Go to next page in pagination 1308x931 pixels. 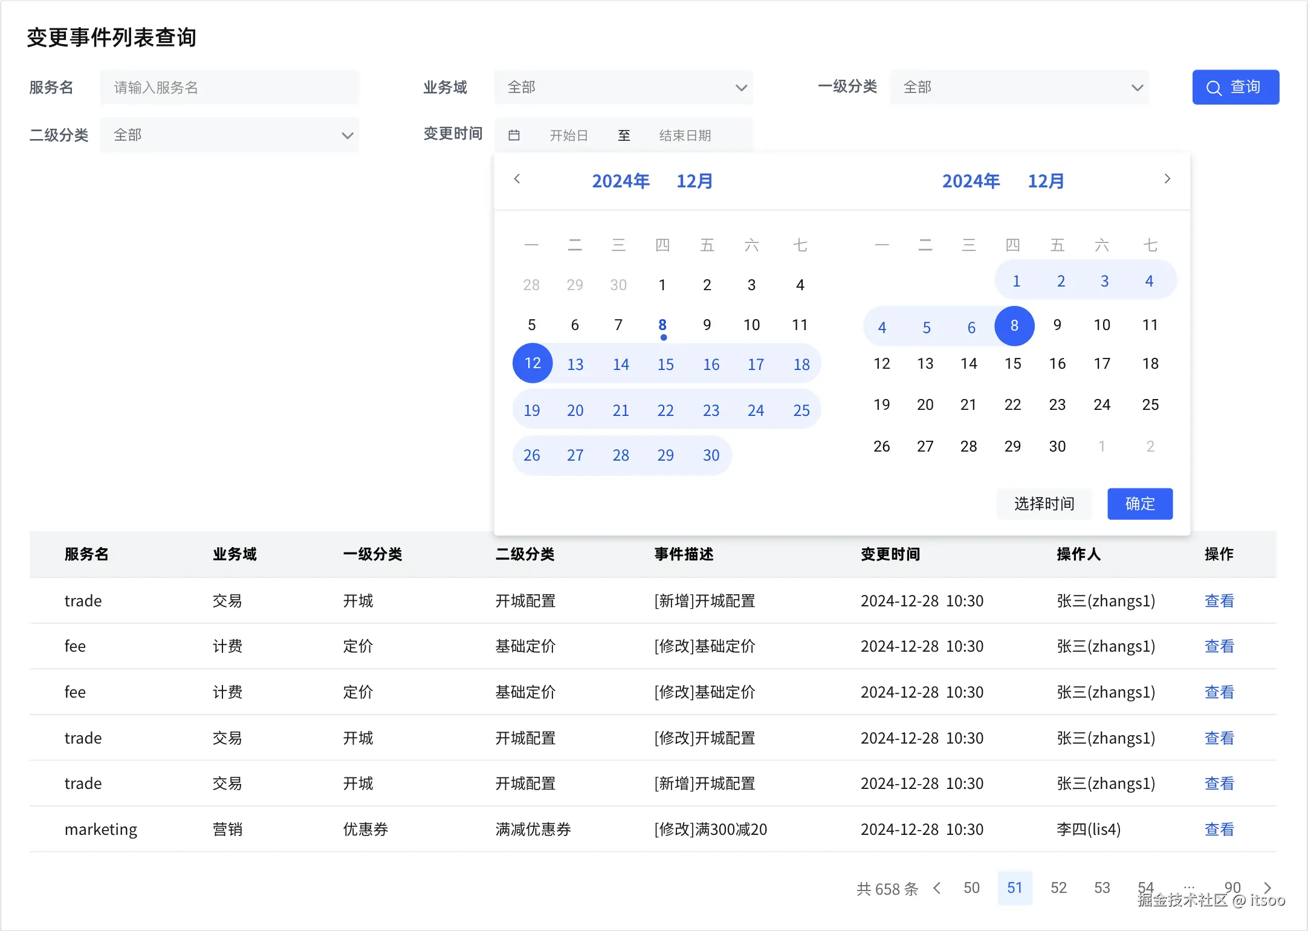click(1268, 887)
